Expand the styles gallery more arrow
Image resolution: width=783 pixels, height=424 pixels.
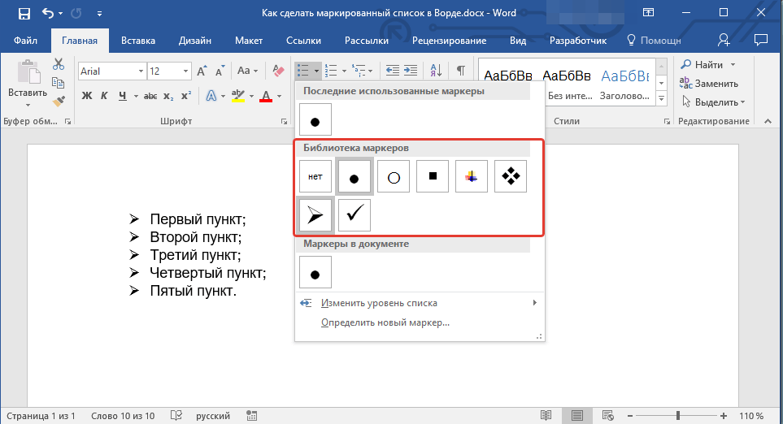point(662,99)
